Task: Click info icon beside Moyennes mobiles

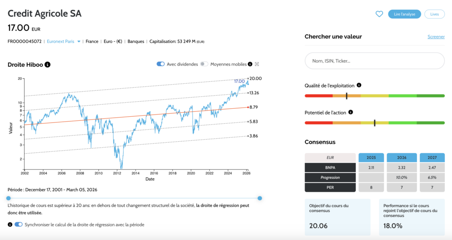Action: pyautogui.click(x=250, y=64)
